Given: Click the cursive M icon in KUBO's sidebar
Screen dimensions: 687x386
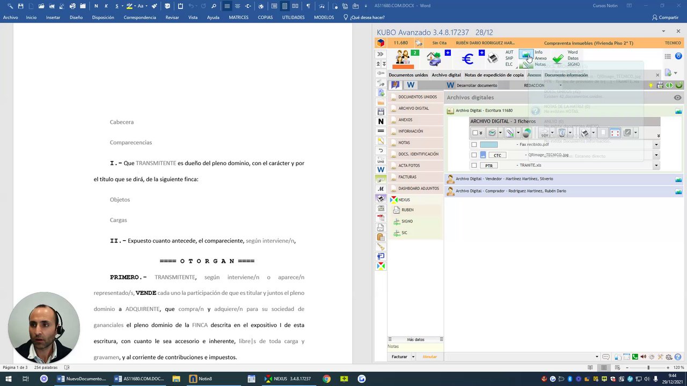Looking at the screenshot, I should point(381,189).
